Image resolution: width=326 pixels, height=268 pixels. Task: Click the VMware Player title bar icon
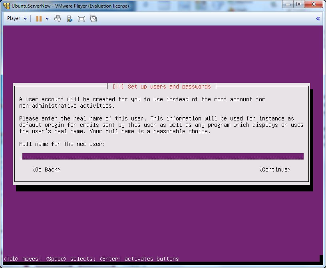[x=6, y=6]
